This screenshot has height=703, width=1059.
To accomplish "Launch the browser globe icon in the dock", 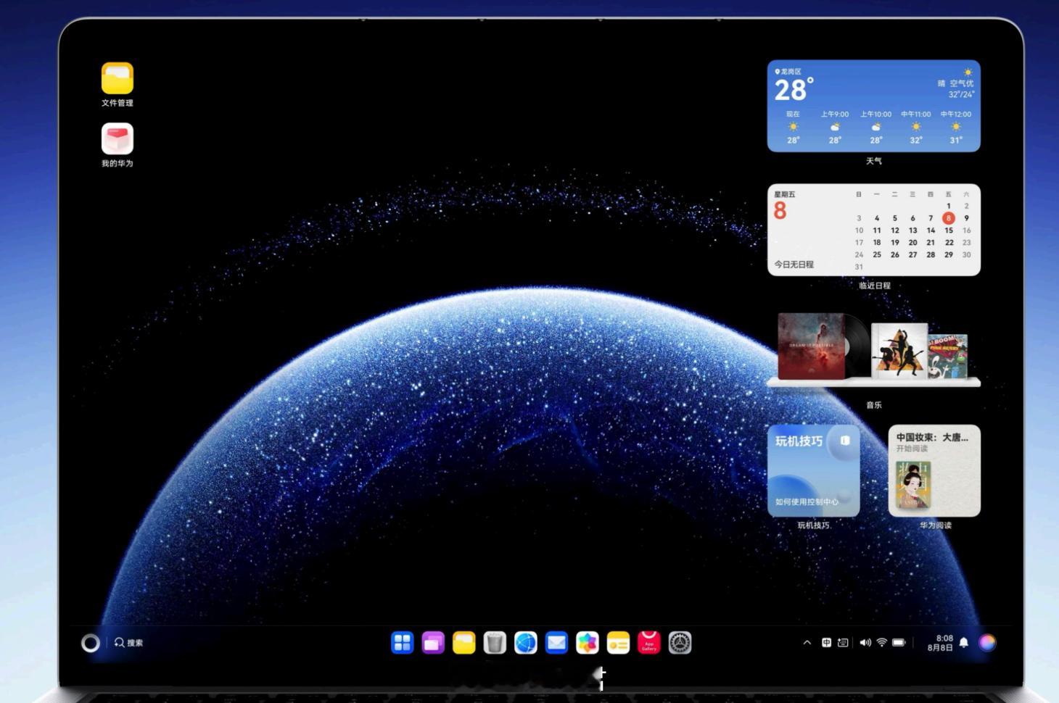I will [526, 643].
